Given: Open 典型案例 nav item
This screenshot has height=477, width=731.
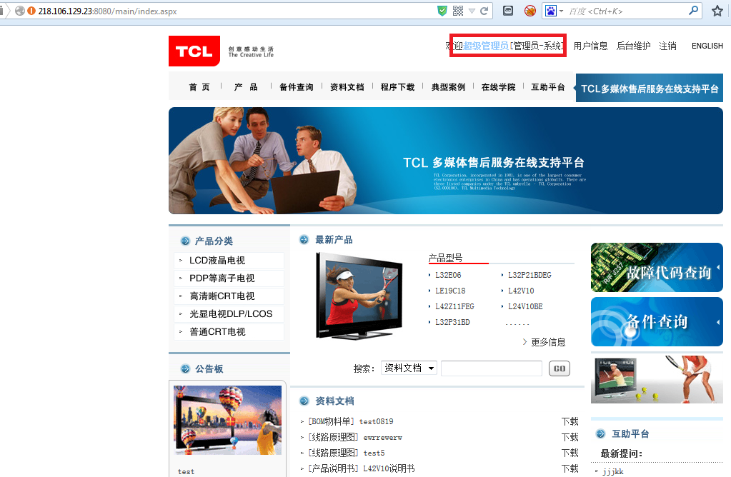Looking at the screenshot, I should 448,87.
